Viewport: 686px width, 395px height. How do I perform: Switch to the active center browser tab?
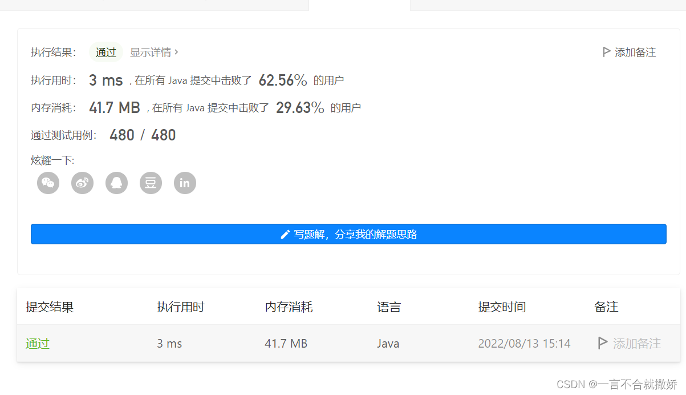click(x=359, y=5)
